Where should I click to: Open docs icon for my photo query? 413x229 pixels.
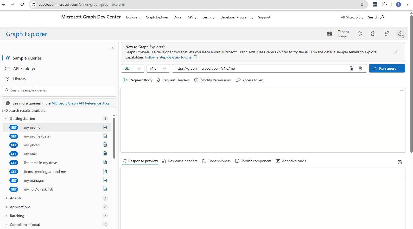click(x=105, y=145)
